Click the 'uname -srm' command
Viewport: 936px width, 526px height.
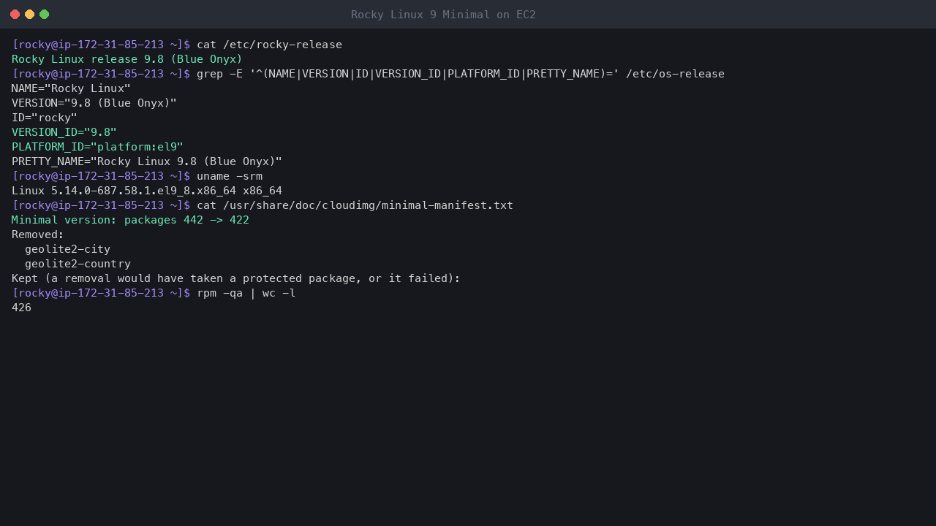click(x=230, y=176)
